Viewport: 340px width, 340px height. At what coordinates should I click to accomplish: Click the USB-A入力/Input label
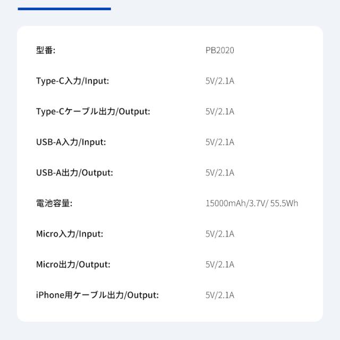(x=71, y=142)
